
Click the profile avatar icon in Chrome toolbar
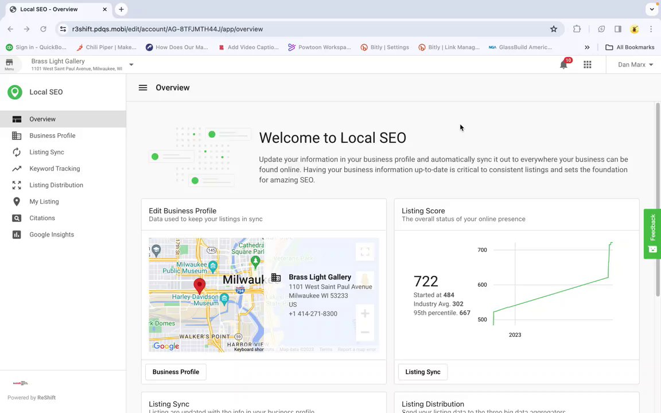[635, 29]
